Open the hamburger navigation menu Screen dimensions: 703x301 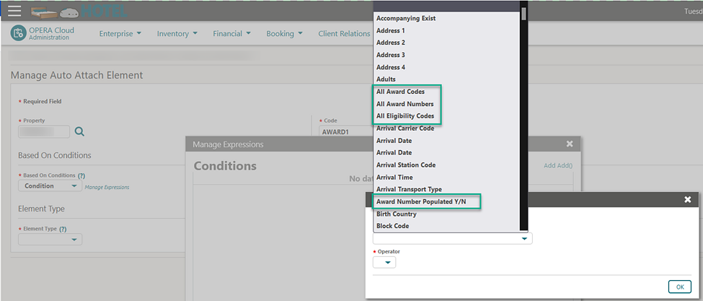14,10
